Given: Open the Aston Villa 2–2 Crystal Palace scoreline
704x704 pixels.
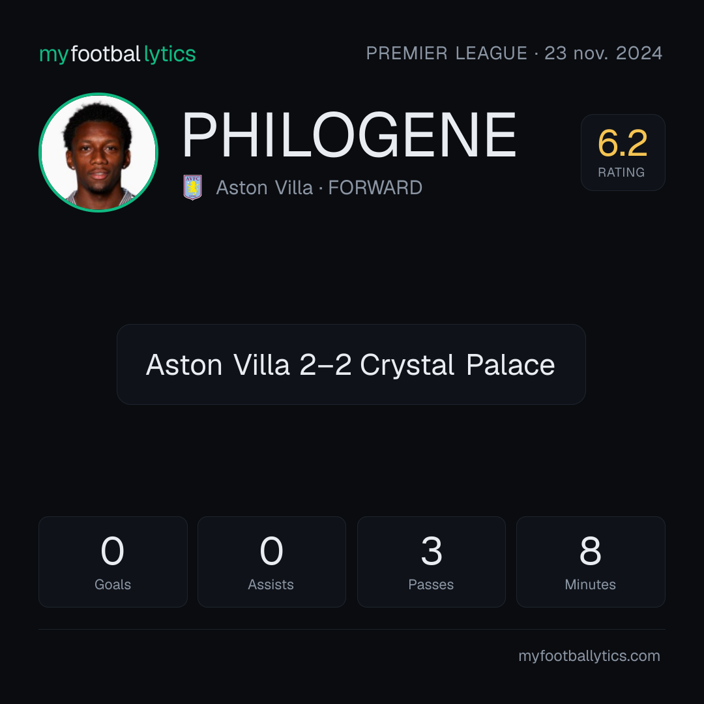Looking at the screenshot, I should [351, 364].
